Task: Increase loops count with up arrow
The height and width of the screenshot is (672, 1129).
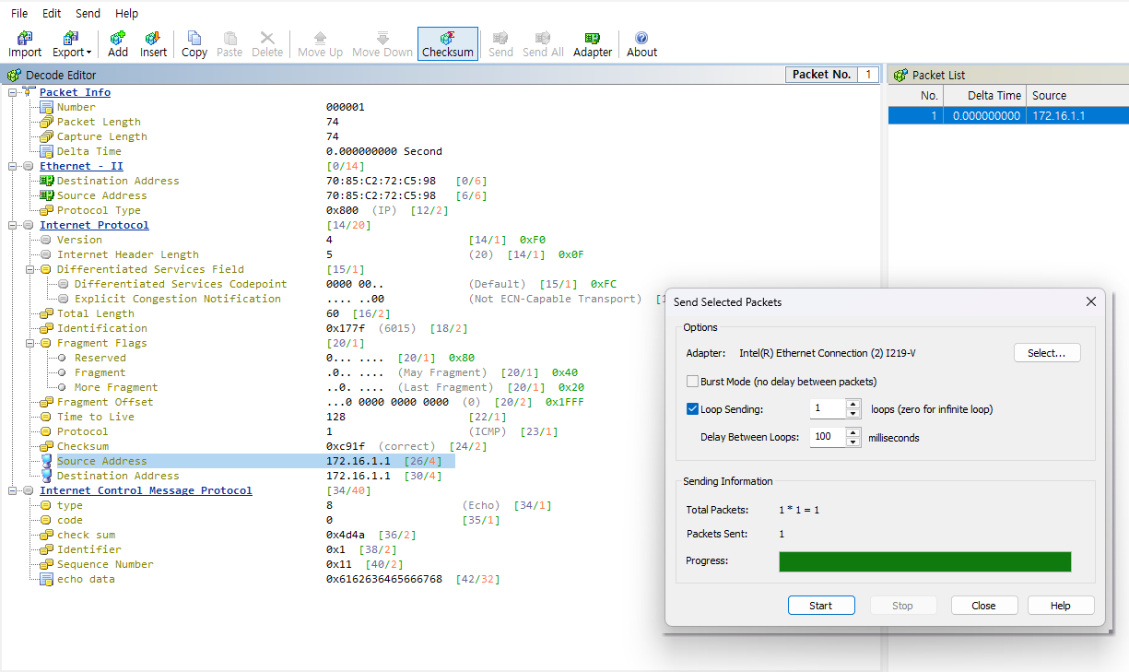Action: 853,404
